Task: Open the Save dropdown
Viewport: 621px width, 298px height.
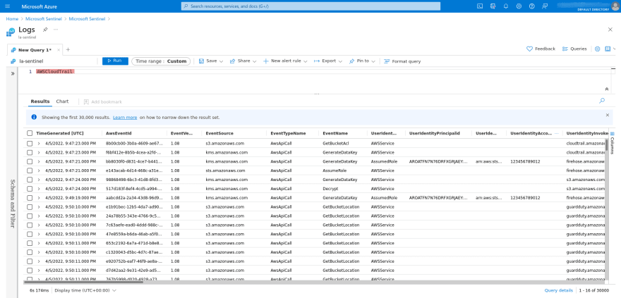Action: pyautogui.click(x=211, y=61)
